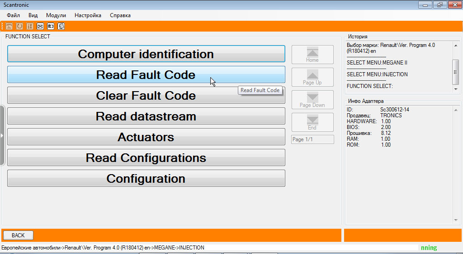Image resolution: width=463 pixels, height=254 pixels.
Task: Open the Настройка menu
Action: (88, 15)
